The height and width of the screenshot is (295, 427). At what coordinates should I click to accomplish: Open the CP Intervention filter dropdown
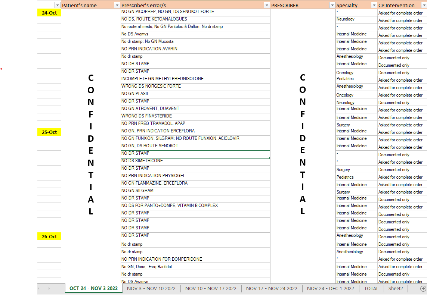point(424,5)
